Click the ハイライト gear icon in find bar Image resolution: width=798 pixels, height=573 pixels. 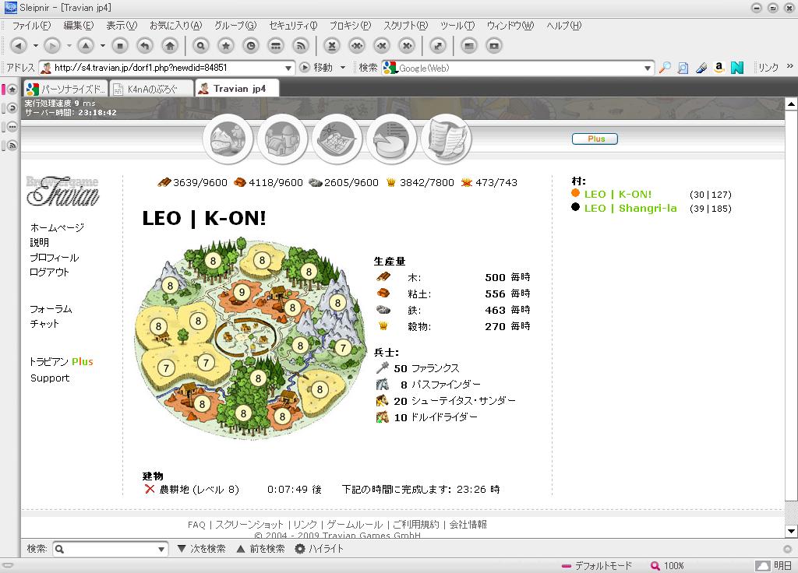coord(300,549)
